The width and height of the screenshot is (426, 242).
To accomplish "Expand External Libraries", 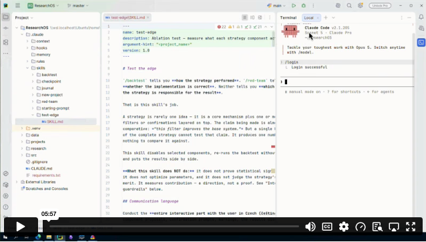I will (17, 182).
